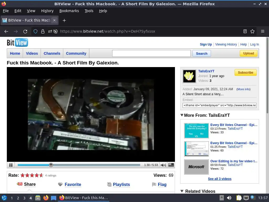Open Every Bit Votes Channel 01:25 thumbnail
Image resolution: width=269 pixels, height=202 pixels.
click(x=196, y=149)
